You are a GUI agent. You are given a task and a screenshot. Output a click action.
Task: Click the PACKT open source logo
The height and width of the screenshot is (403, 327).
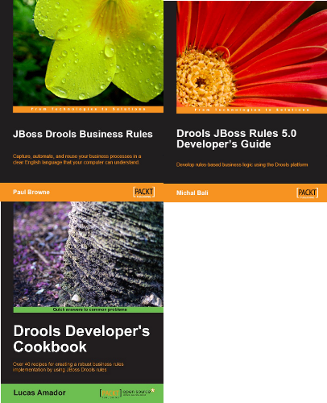point(127,393)
